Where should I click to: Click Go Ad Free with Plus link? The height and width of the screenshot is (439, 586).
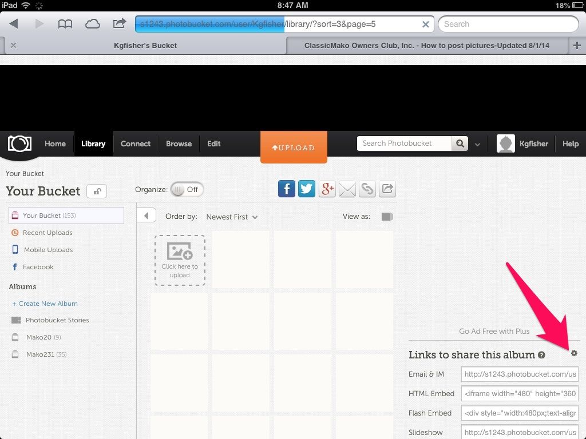click(x=494, y=331)
